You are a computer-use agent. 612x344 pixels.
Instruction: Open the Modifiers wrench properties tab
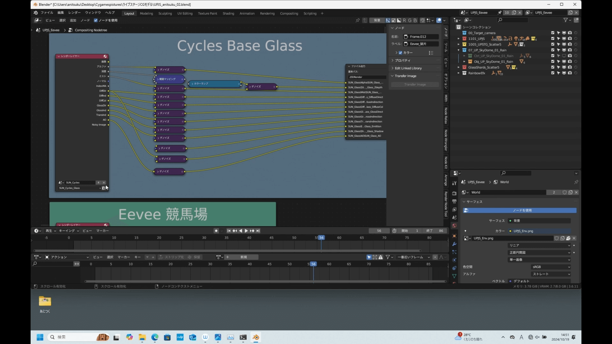click(454, 244)
